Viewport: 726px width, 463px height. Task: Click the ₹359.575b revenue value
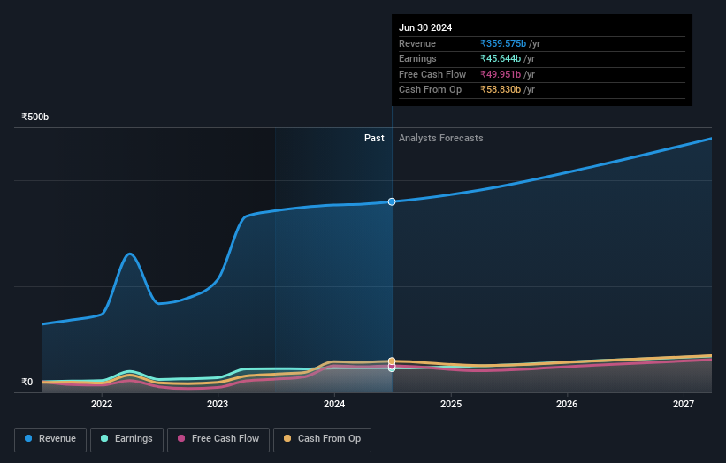pyautogui.click(x=503, y=43)
